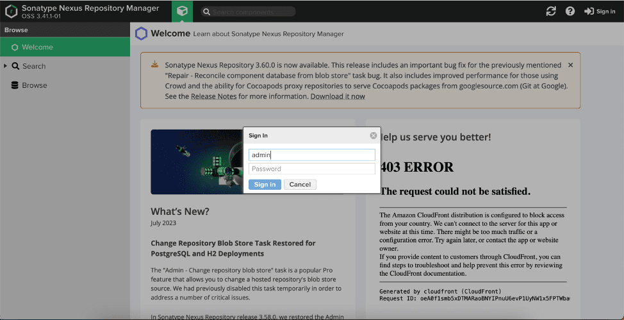The height and width of the screenshot is (320, 624).
Task: Open the Browse cube icon in header
Action: tap(182, 11)
